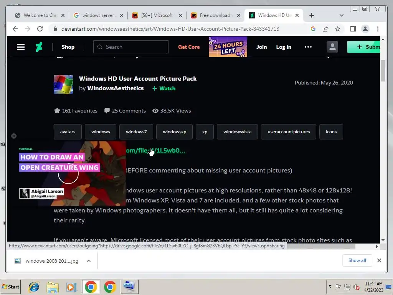Open Internet Explorer from taskbar
Image resolution: width=393 pixels, height=295 pixels.
coord(34,287)
